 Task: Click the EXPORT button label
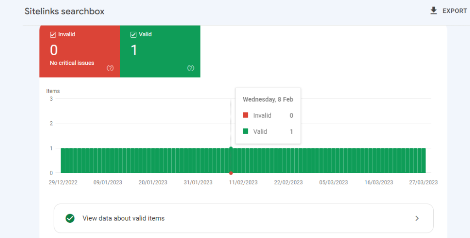455,11
